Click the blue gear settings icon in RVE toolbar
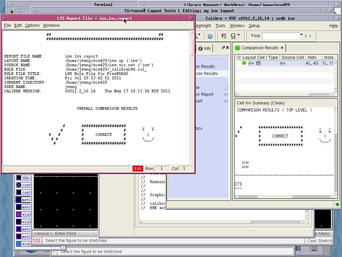Screen dimensions: 342x257 point(210,36)
